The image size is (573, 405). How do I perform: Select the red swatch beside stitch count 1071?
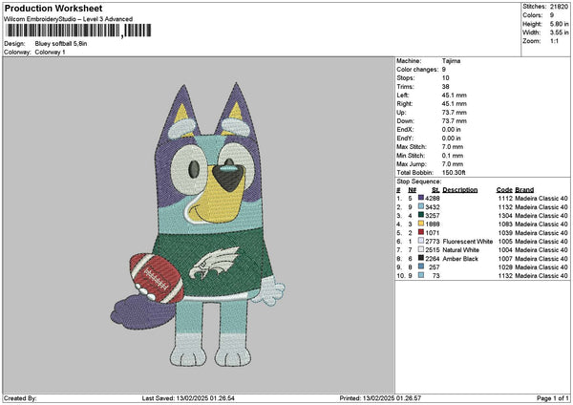[x=421, y=232]
